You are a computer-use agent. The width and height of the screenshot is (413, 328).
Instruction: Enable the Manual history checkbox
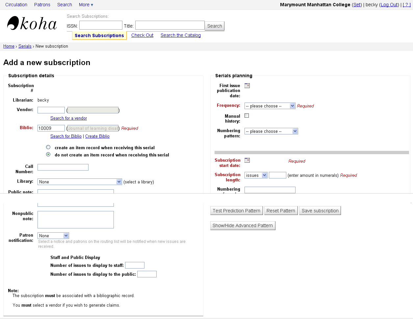(x=247, y=116)
